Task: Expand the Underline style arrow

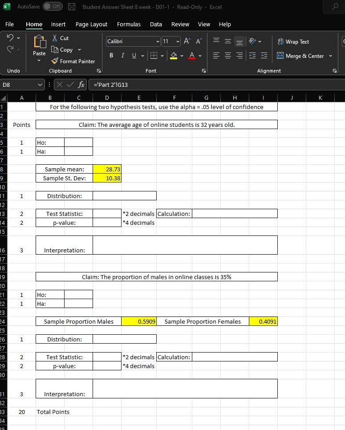Action: click(x=142, y=56)
